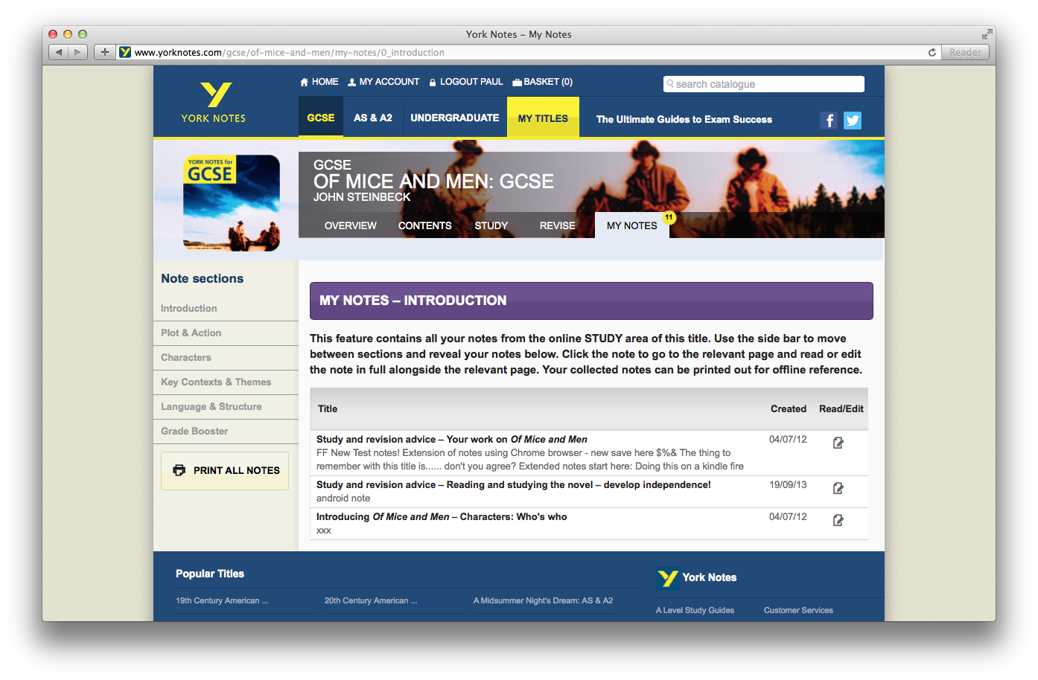Click the yellow notes count badge
The width and height of the screenshot is (1038, 680).
[669, 217]
